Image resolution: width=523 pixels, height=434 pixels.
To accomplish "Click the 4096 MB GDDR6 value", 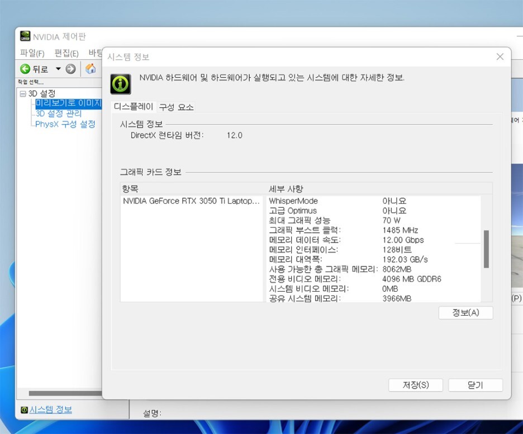I will point(412,279).
